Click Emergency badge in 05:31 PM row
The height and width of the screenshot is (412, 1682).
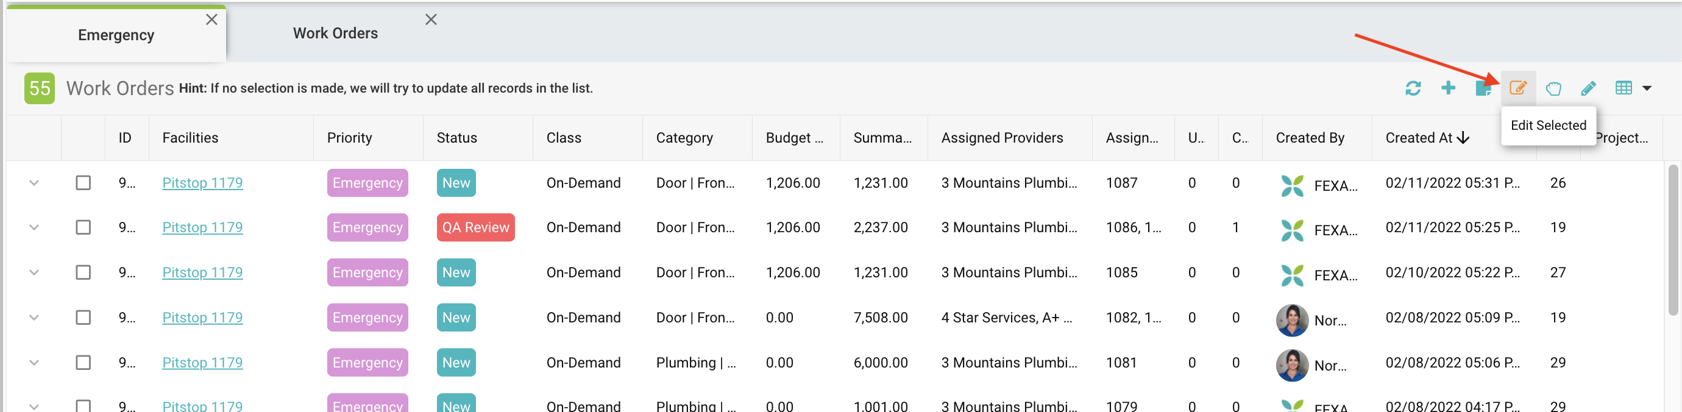click(x=367, y=183)
